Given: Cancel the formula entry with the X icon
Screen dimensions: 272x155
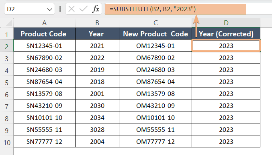Looking at the screenshot, I should (x=72, y=9).
